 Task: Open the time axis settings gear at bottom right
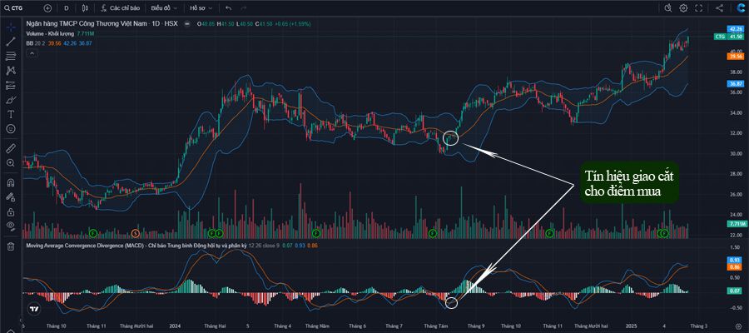pyautogui.click(x=737, y=326)
